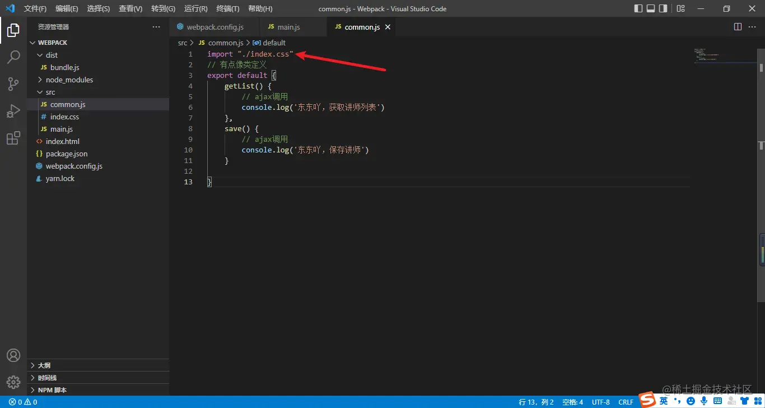This screenshot has height=408, width=765.
Task: Click Sogou soft keyboard icon
Action: (x=717, y=401)
